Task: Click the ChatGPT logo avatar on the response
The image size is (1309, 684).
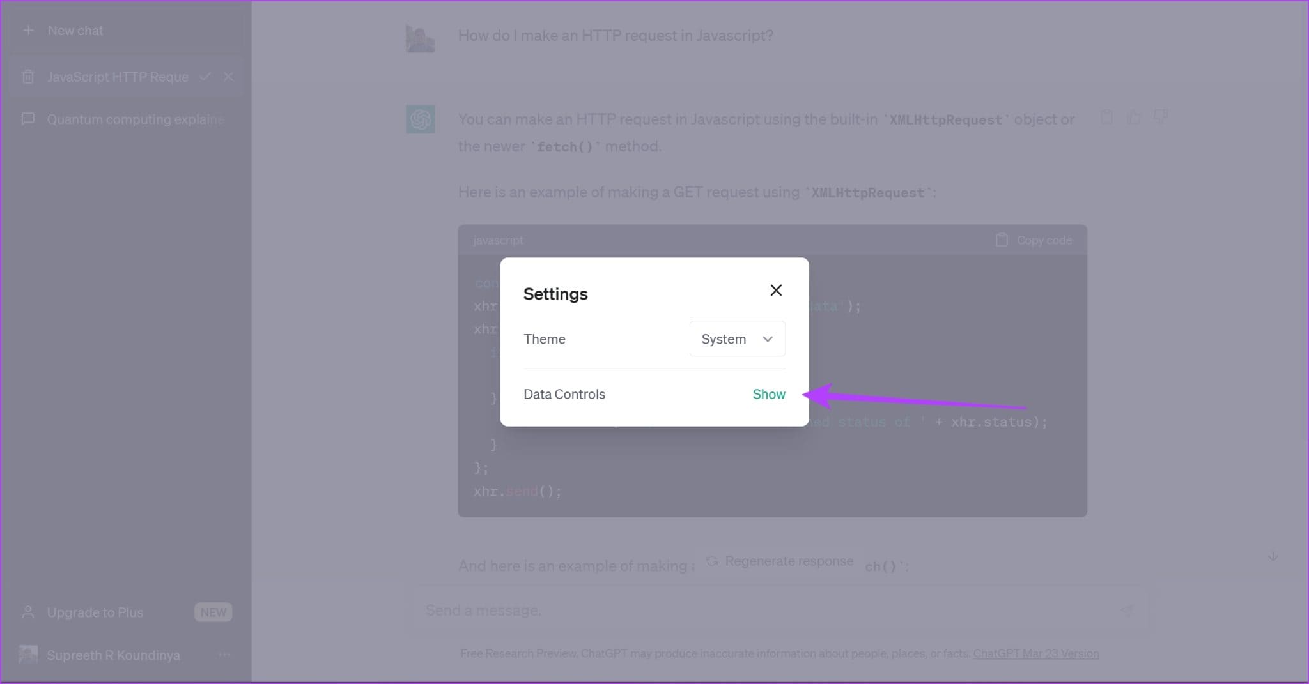Action: [420, 119]
